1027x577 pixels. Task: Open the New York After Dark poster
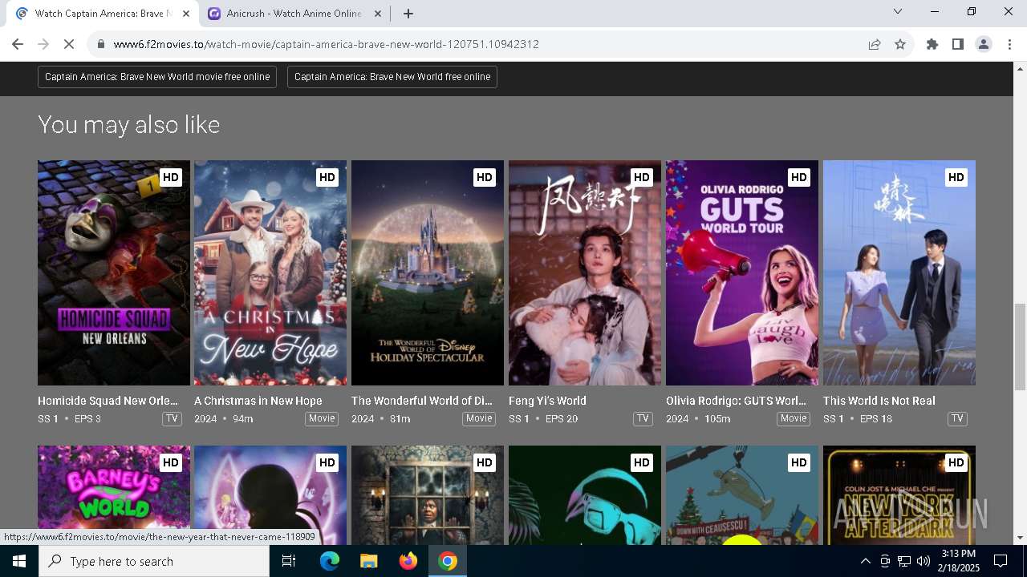pos(899,494)
